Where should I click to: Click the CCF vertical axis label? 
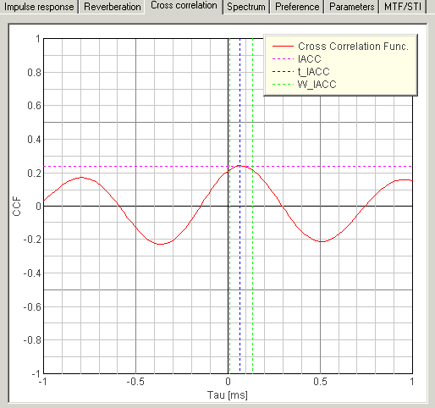(17, 207)
